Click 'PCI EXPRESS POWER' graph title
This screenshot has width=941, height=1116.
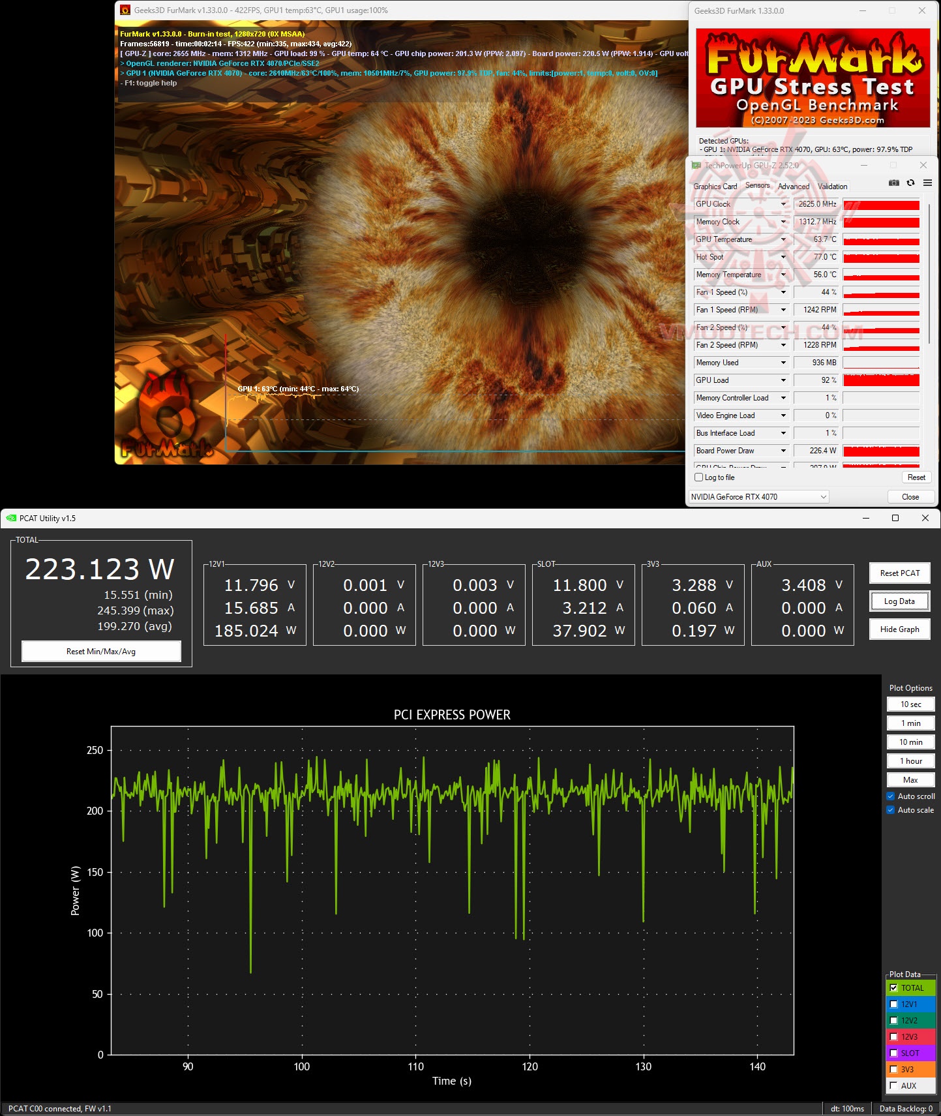click(452, 715)
